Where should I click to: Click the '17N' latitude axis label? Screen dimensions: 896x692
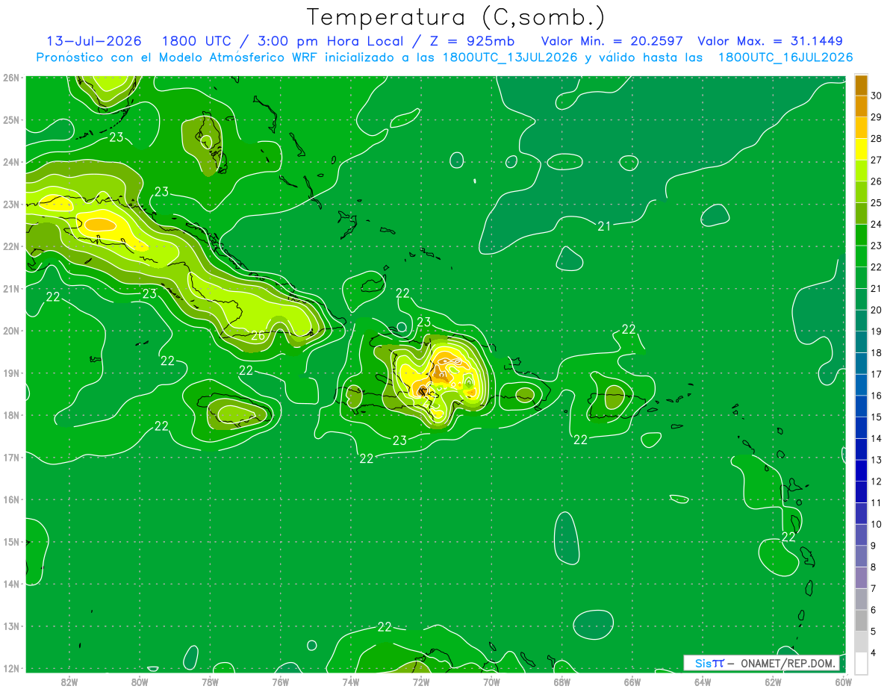coord(10,457)
